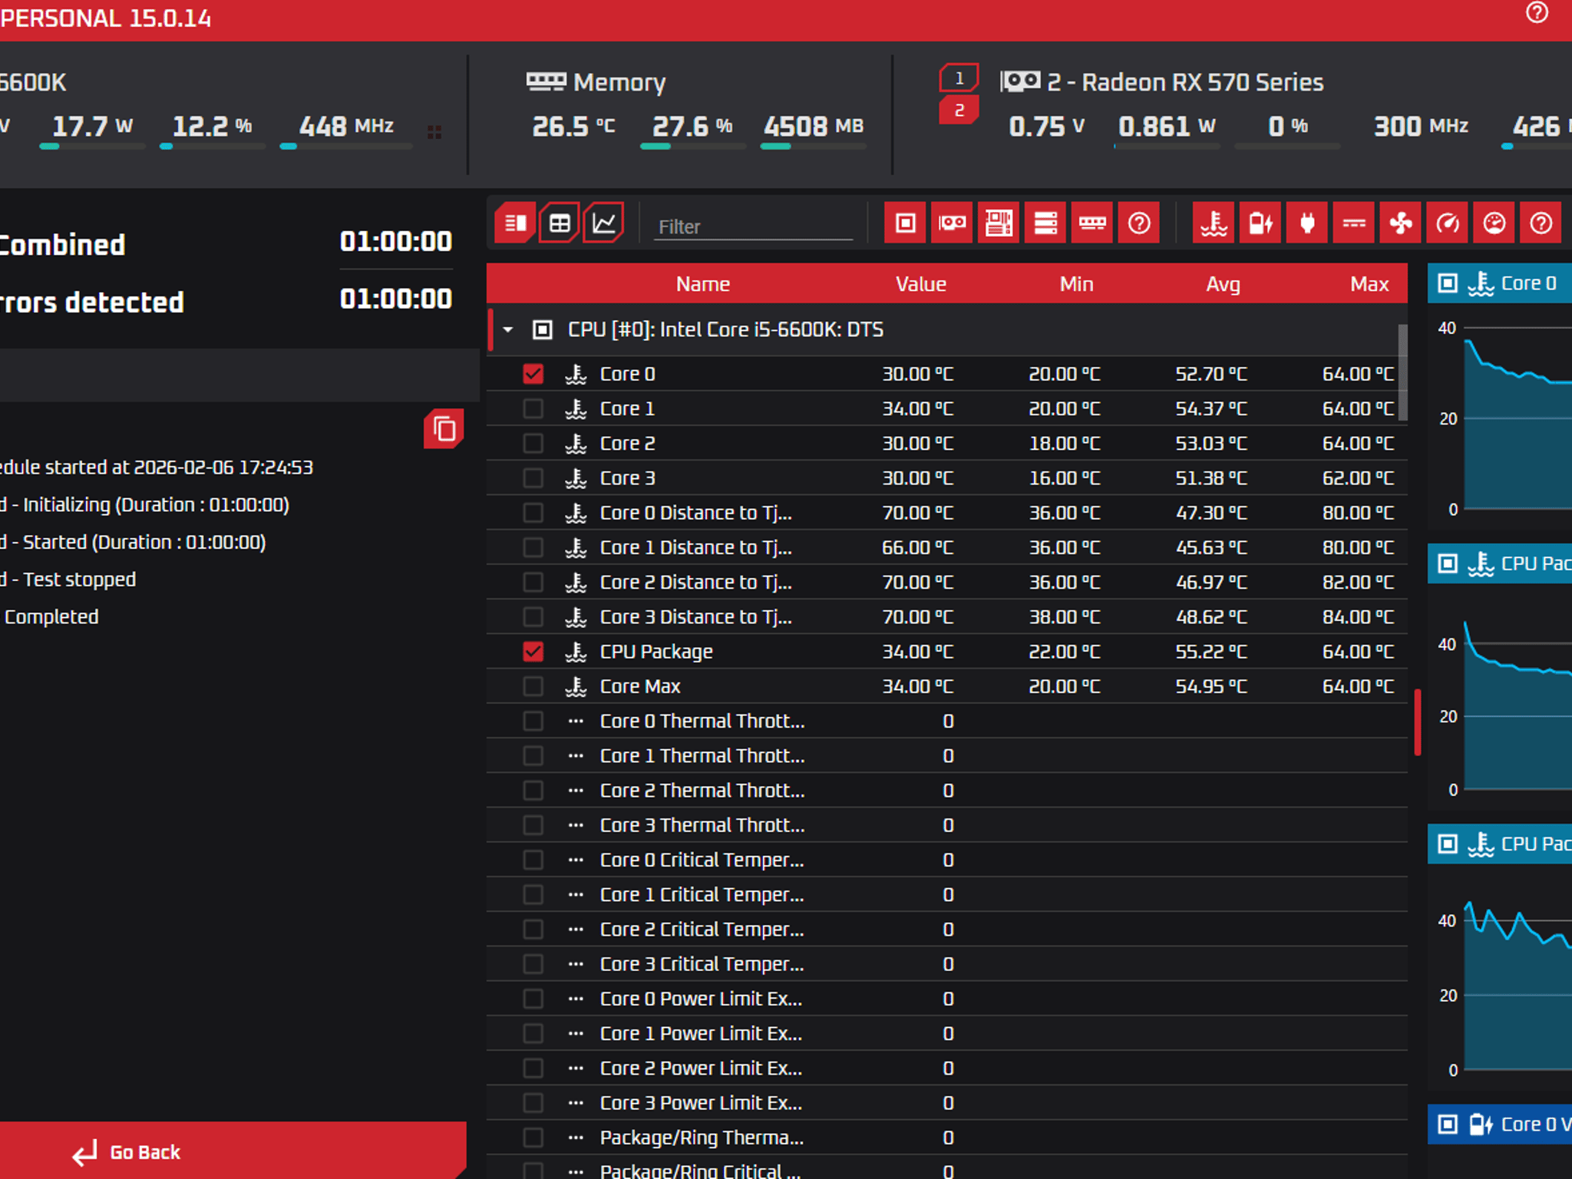The image size is (1572, 1179).
Task: Click the first CPU Package graph panel header
Action: pos(1500,563)
